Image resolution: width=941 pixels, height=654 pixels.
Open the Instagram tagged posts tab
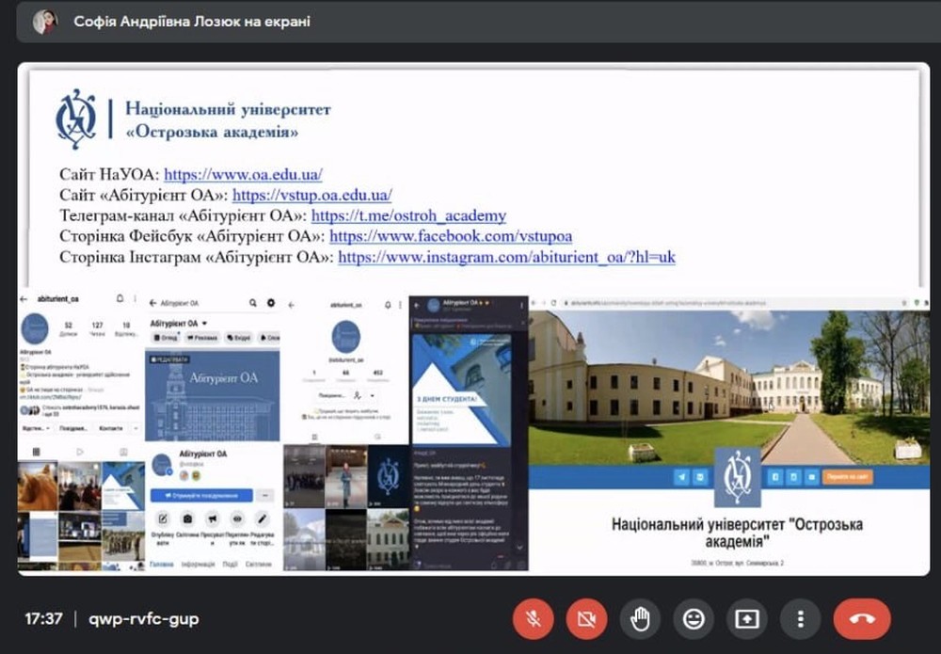(123, 452)
